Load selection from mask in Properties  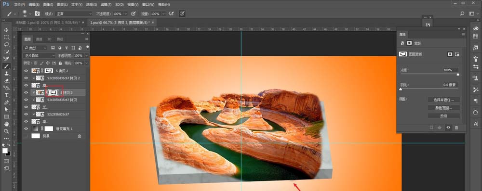pos(431,127)
